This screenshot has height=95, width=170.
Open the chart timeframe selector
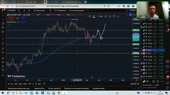pos(24,11)
